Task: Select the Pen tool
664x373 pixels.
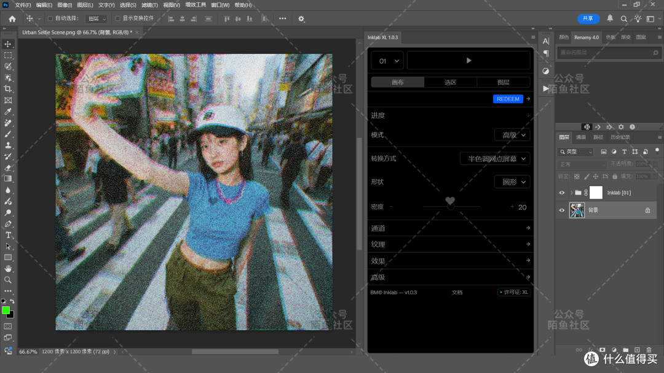Action: click(x=8, y=224)
